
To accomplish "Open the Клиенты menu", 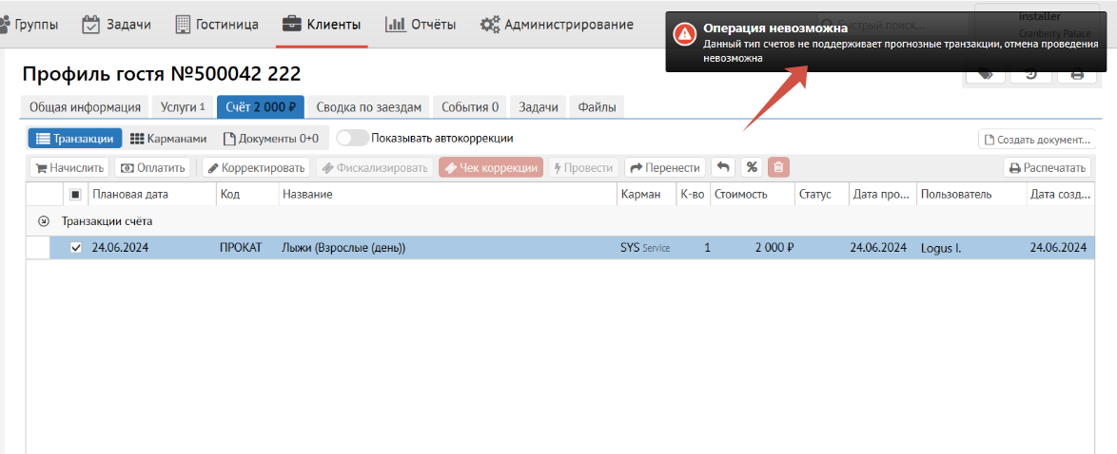I will [x=322, y=24].
